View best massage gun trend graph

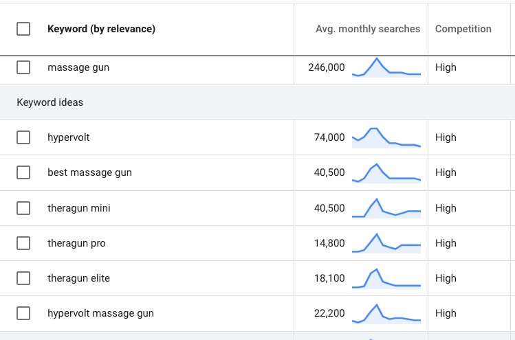386,172
